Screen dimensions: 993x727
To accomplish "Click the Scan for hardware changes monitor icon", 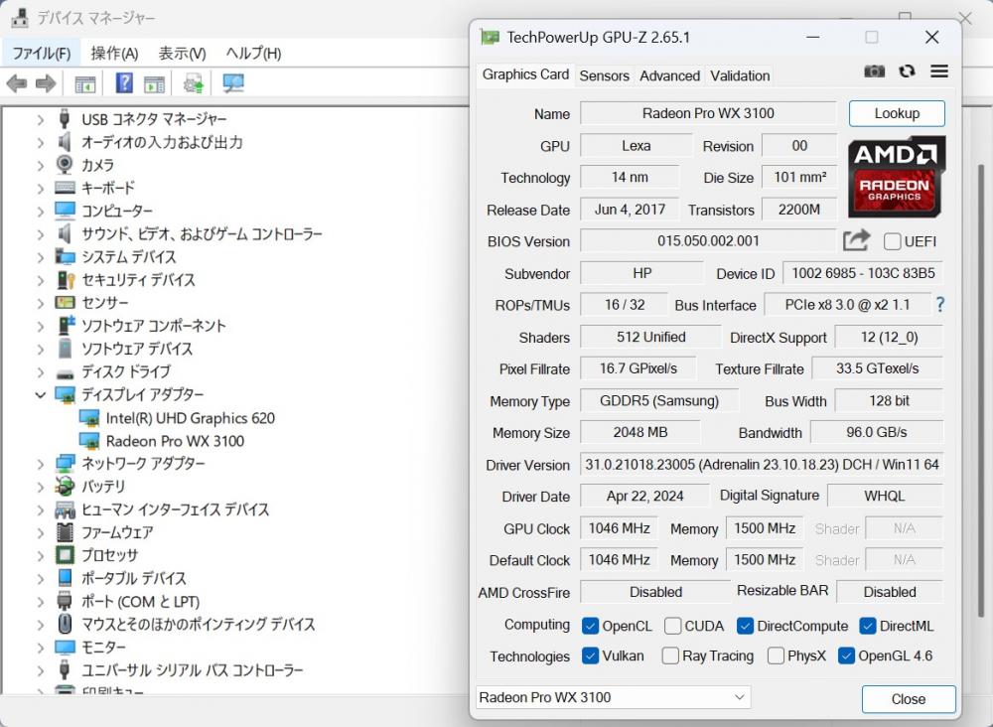I will click(x=233, y=83).
